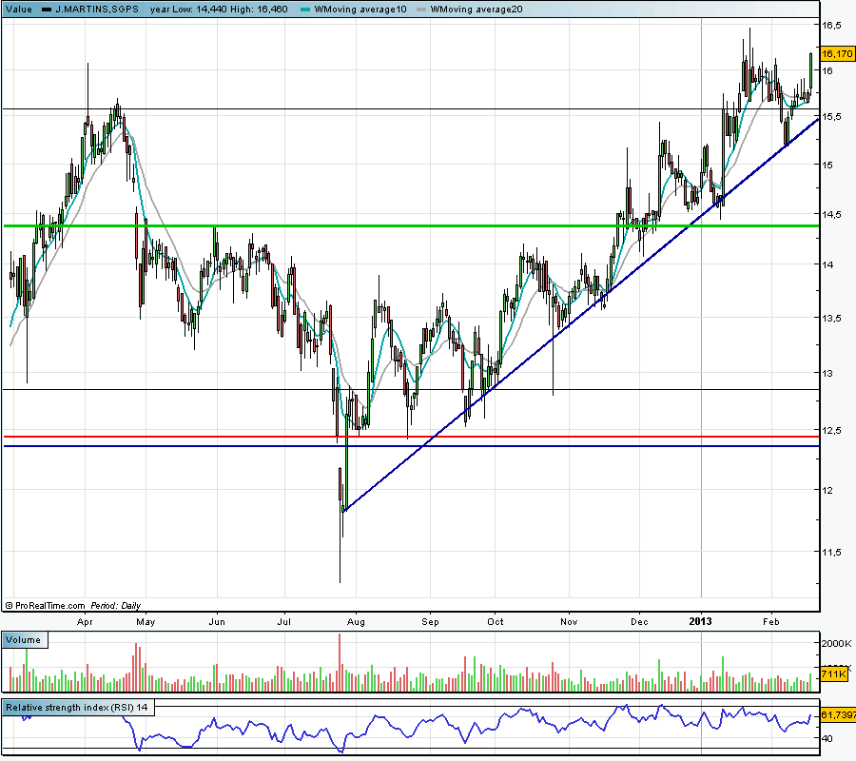The width and height of the screenshot is (856, 761).
Task: Click the 14,5 price axis label
Action: coord(832,215)
